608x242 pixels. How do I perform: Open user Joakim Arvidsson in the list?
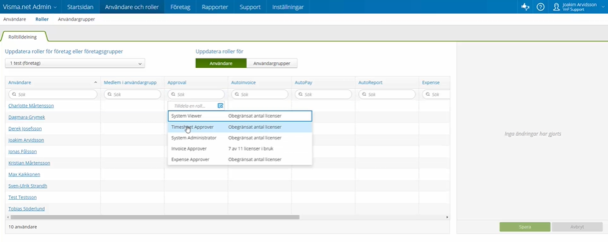pos(26,140)
